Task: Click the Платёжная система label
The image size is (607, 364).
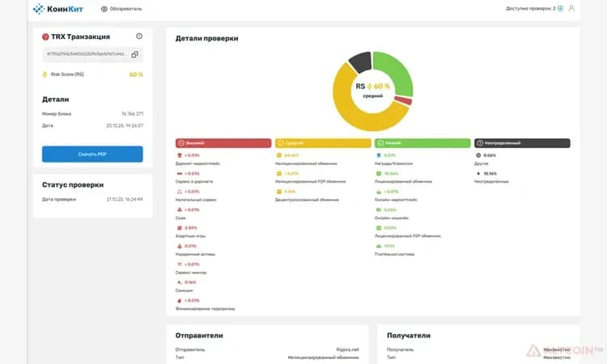Action: click(x=394, y=254)
